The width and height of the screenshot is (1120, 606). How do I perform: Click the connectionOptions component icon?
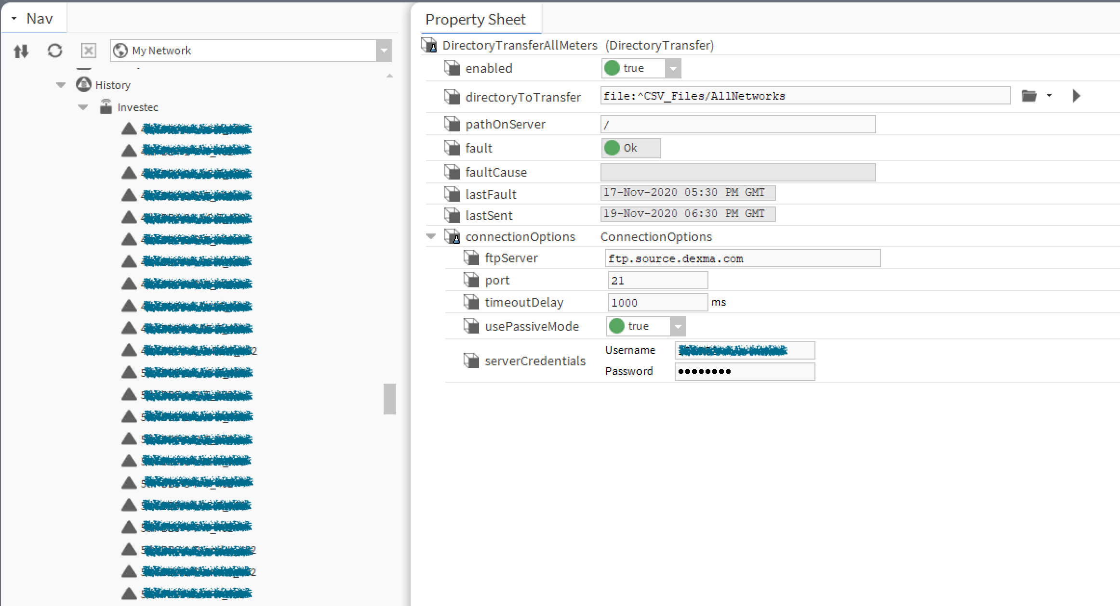click(452, 236)
